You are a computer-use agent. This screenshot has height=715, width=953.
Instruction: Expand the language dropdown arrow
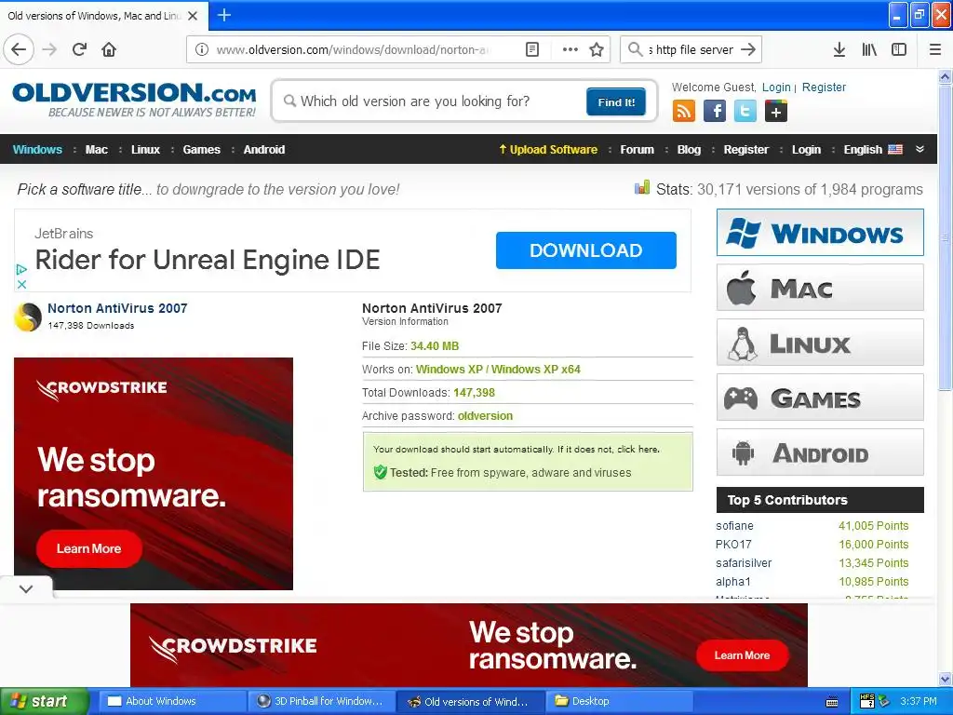pyautogui.click(x=920, y=150)
